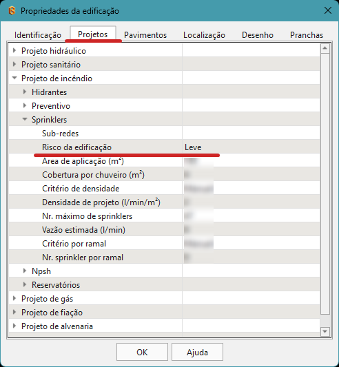Click the Npsh label
The width and height of the screenshot is (339, 367).
41,271
